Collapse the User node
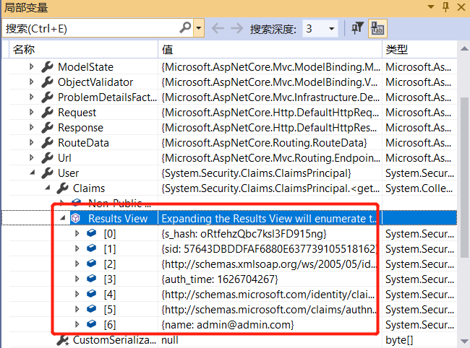 point(32,173)
